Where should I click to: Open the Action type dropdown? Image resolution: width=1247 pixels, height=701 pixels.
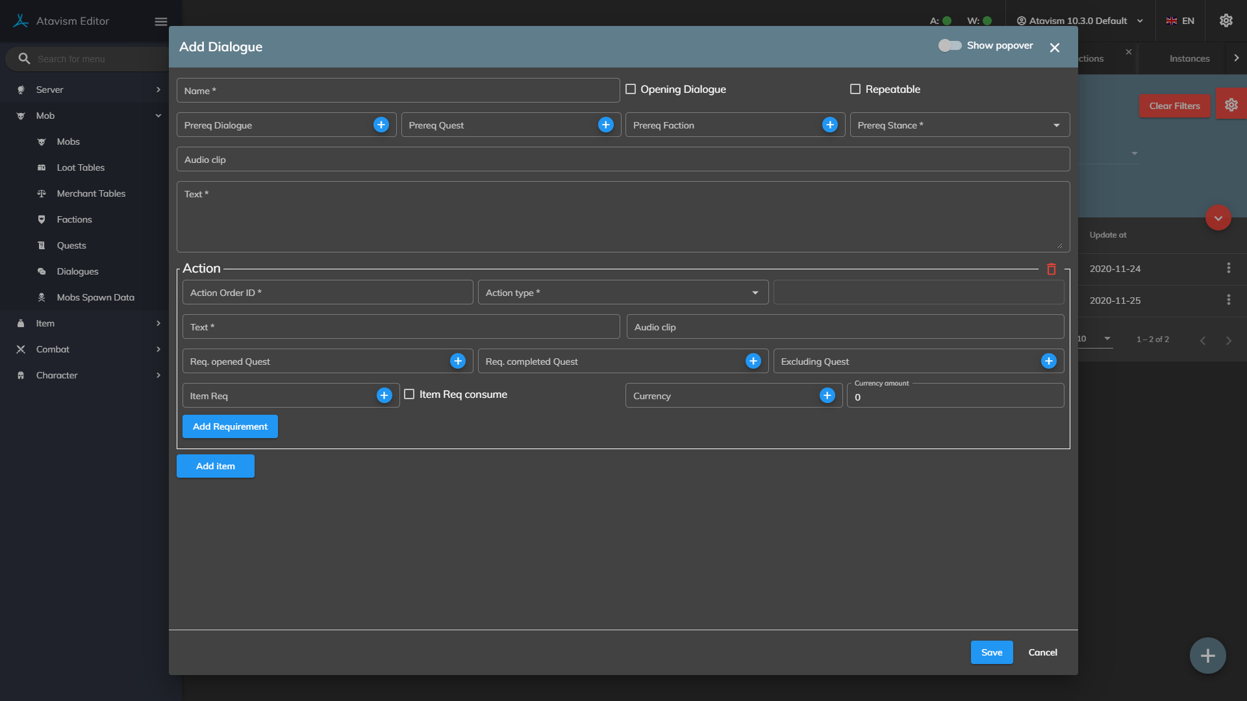622,293
